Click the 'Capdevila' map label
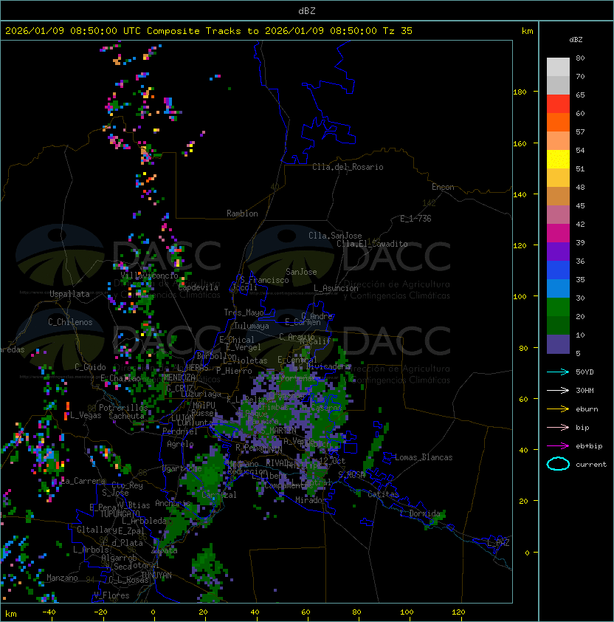The width and height of the screenshot is (614, 622). pyautogui.click(x=199, y=287)
